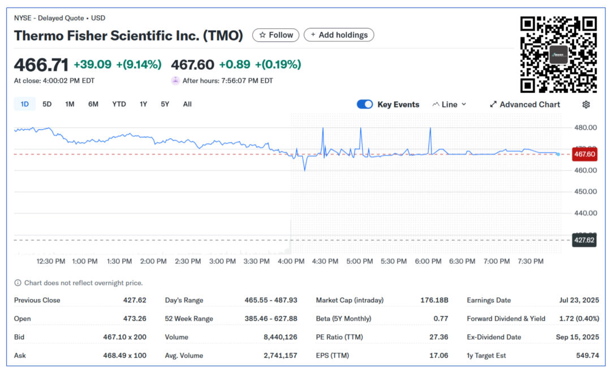Click the QR code image
Image resolution: width=611 pixels, height=372 pixels.
tap(558, 54)
